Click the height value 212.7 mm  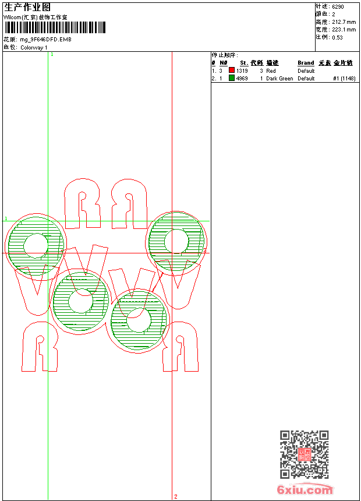[x=344, y=22]
